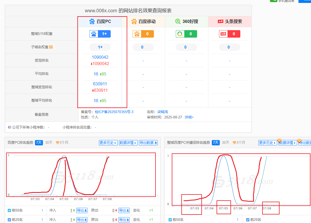Open 更多历史 in 整域百度PC关键词排名趋势 panel
The height and width of the screenshot is (223, 311).
[268, 143]
